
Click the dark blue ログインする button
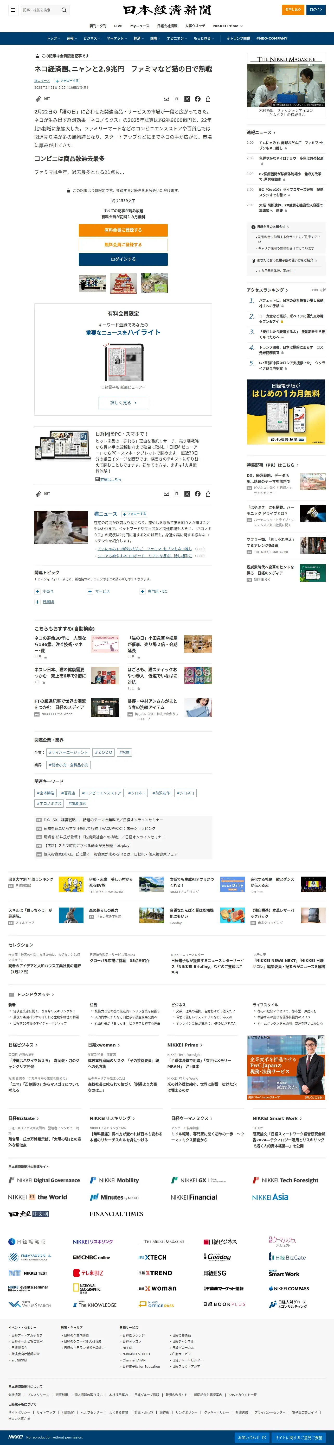tap(123, 259)
